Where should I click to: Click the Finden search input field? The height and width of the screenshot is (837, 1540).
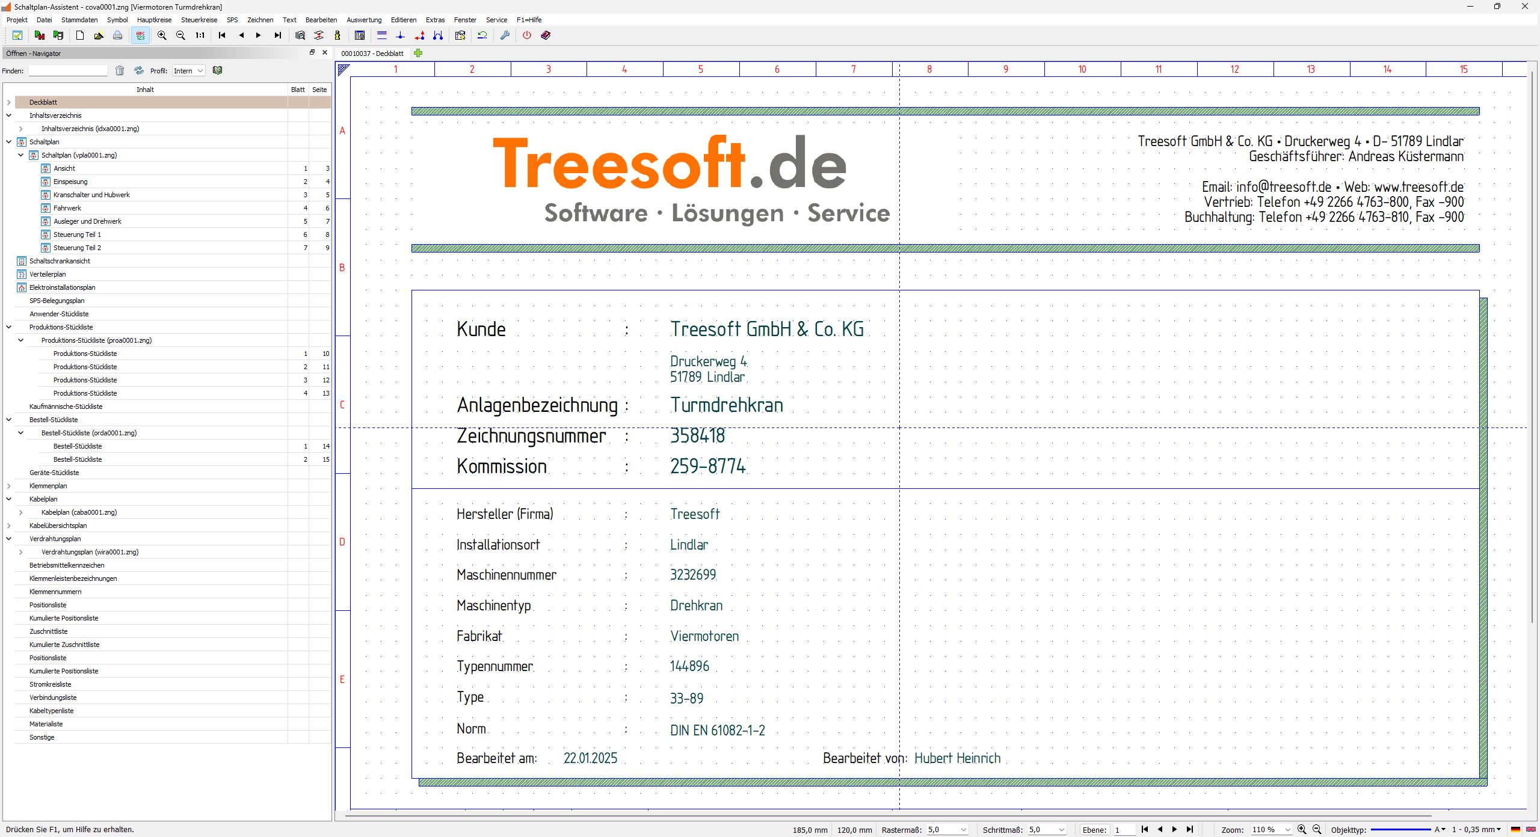(x=68, y=71)
